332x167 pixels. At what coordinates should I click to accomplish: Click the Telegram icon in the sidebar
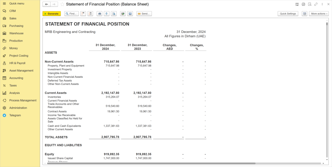pyautogui.click(x=4, y=115)
